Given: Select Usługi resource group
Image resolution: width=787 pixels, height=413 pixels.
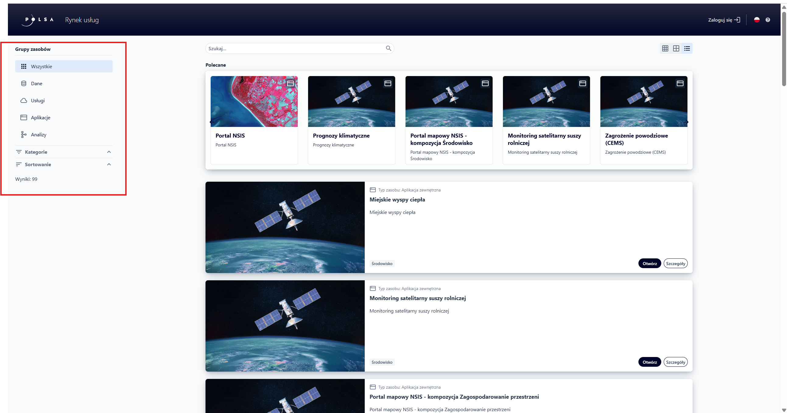Looking at the screenshot, I should (x=37, y=100).
